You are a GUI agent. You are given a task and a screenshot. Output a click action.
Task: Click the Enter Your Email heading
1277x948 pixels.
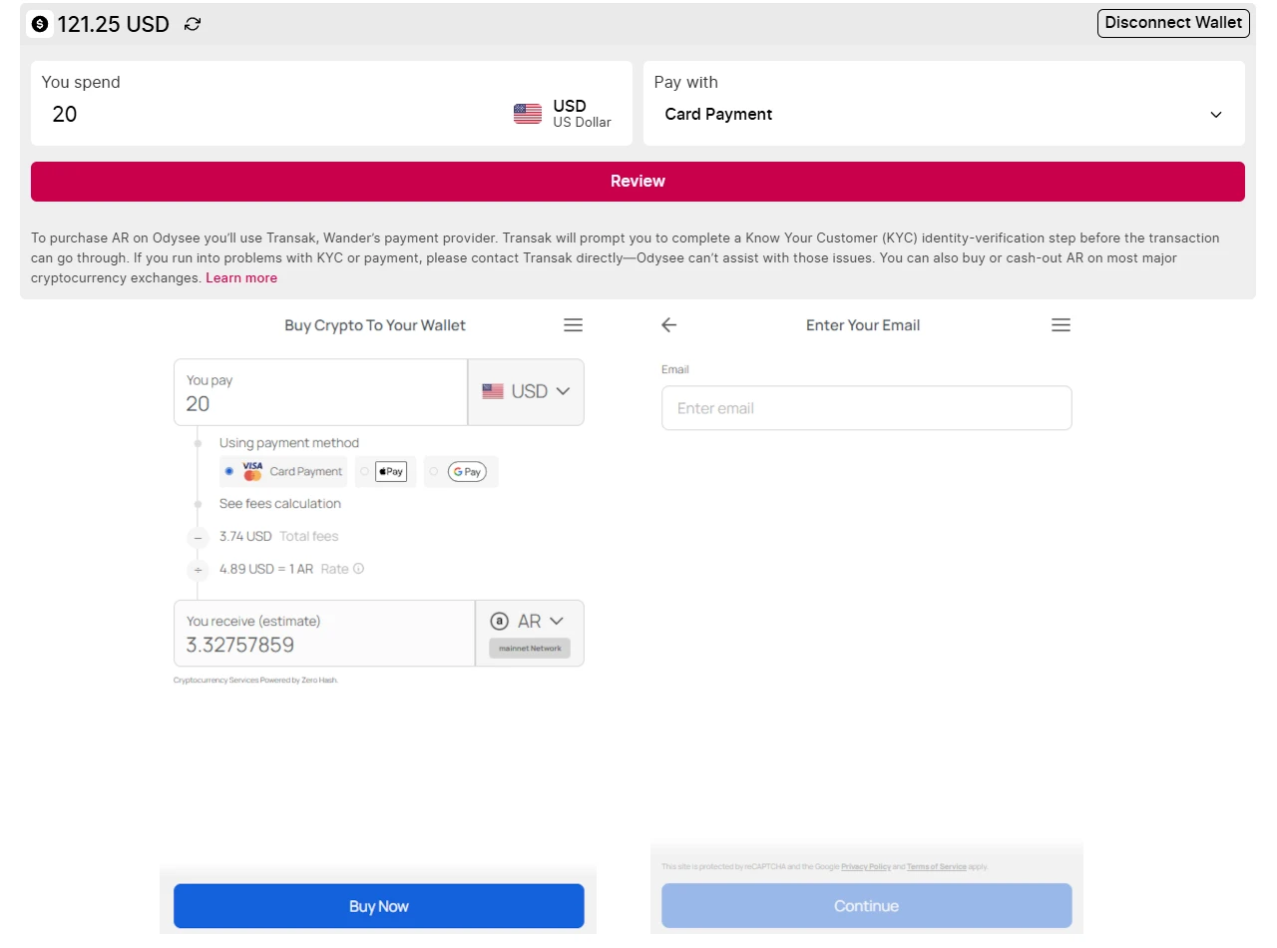[x=863, y=325]
